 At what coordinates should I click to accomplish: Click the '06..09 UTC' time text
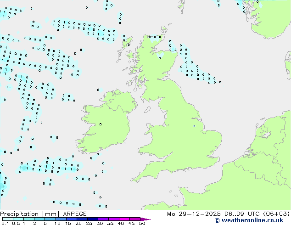(241, 214)
